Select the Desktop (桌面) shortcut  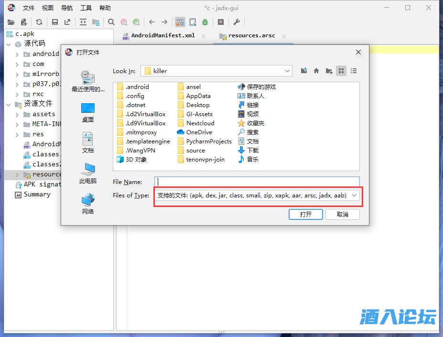pos(87,112)
